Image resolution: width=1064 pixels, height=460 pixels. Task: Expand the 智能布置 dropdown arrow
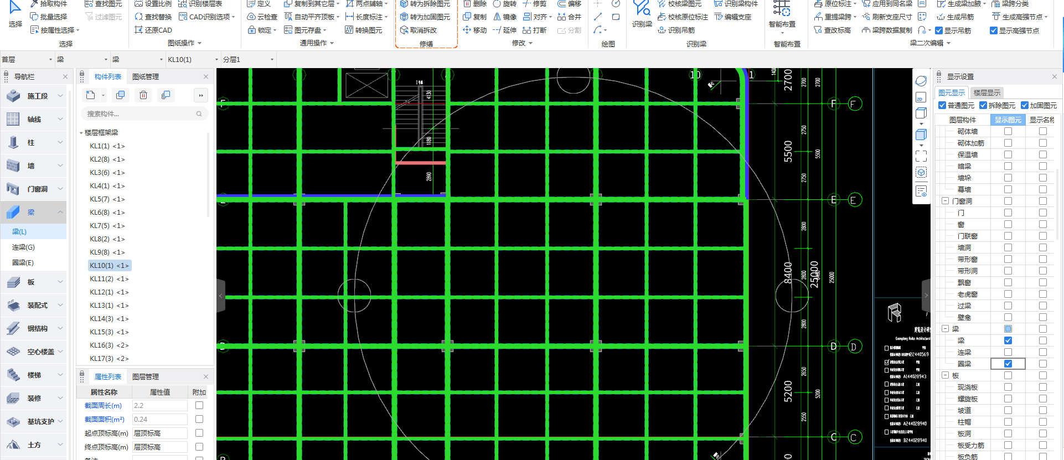(782, 33)
